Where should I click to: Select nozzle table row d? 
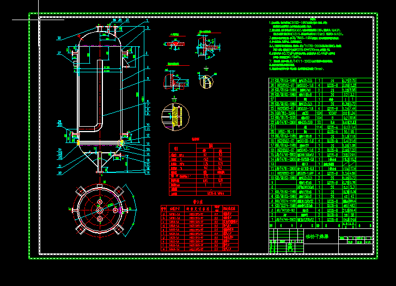pyautogui.click(x=199, y=226)
